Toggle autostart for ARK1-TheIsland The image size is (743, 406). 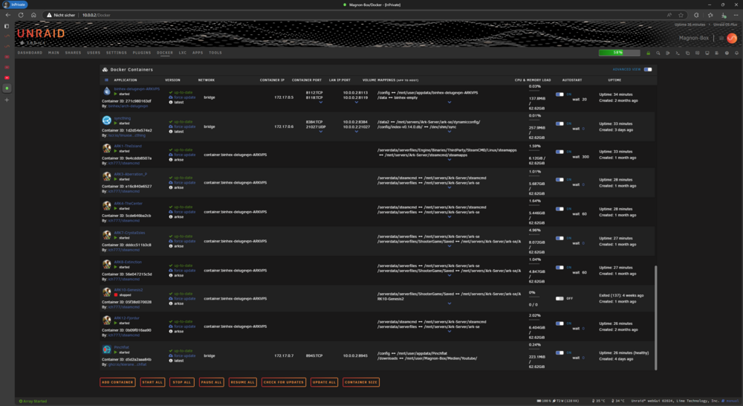point(559,152)
